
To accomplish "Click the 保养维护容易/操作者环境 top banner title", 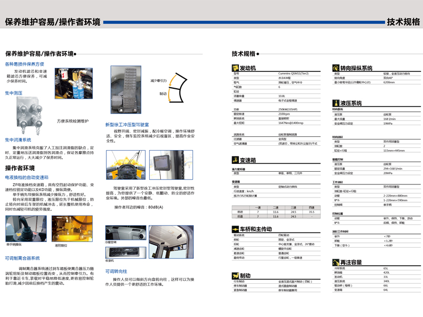I will click(x=52, y=22).
